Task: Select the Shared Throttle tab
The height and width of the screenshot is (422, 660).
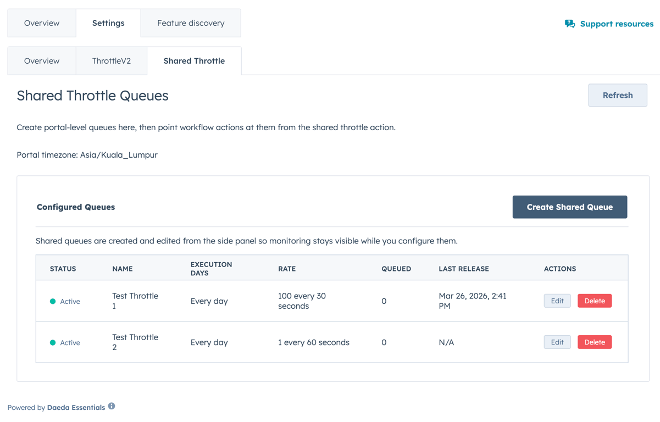Action: [193, 61]
